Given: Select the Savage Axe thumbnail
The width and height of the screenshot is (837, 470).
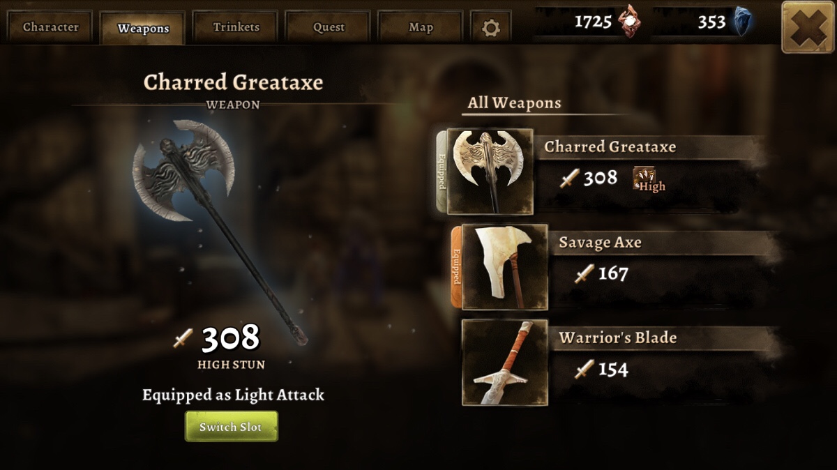Looking at the screenshot, I should point(504,267).
